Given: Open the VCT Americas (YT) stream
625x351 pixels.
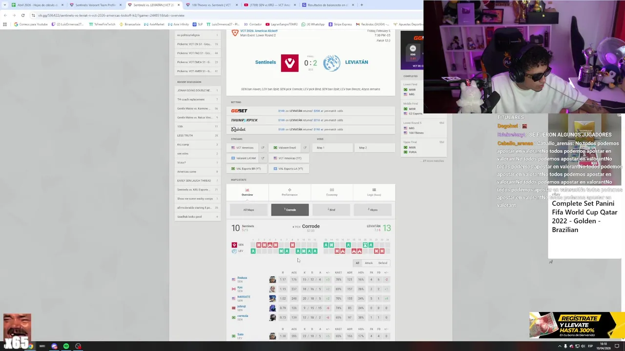Looking at the screenshot, I should [290, 158].
